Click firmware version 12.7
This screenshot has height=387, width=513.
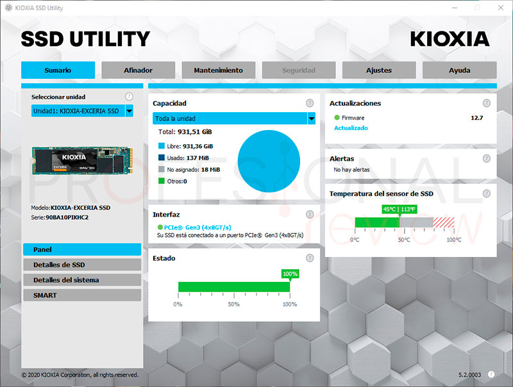[476, 118]
